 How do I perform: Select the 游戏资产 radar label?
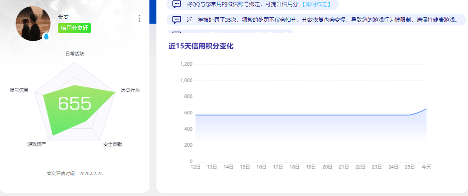point(37,144)
